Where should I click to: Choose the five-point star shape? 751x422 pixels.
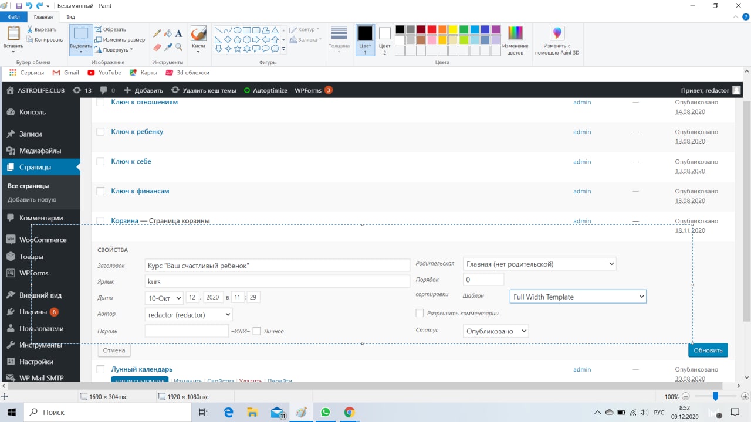point(237,49)
